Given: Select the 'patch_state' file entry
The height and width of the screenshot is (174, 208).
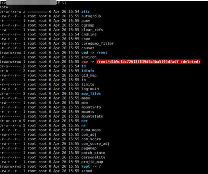Looking at the screenshot, I should click(93, 153).
